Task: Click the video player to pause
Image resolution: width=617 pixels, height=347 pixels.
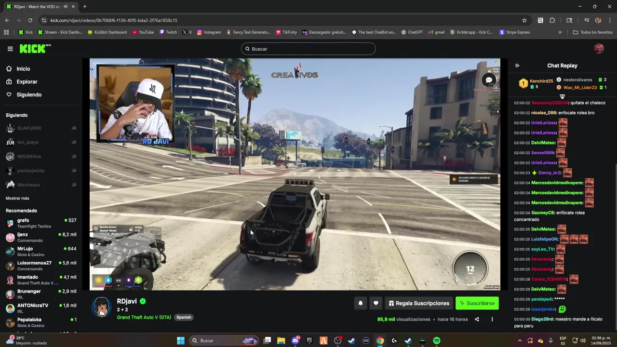Action: (x=295, y=174)
